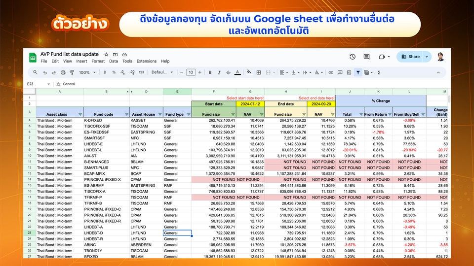This screenshot has height=266, width=474.
Task: Open the Asset House column filter
Action: click(x=160, y=114)
